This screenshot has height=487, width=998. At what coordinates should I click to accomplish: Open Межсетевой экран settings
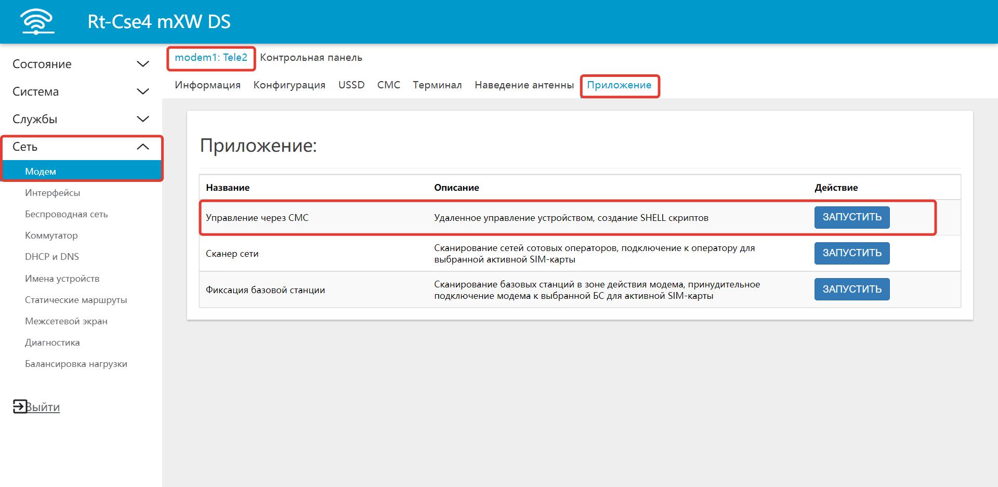[67, 321]
